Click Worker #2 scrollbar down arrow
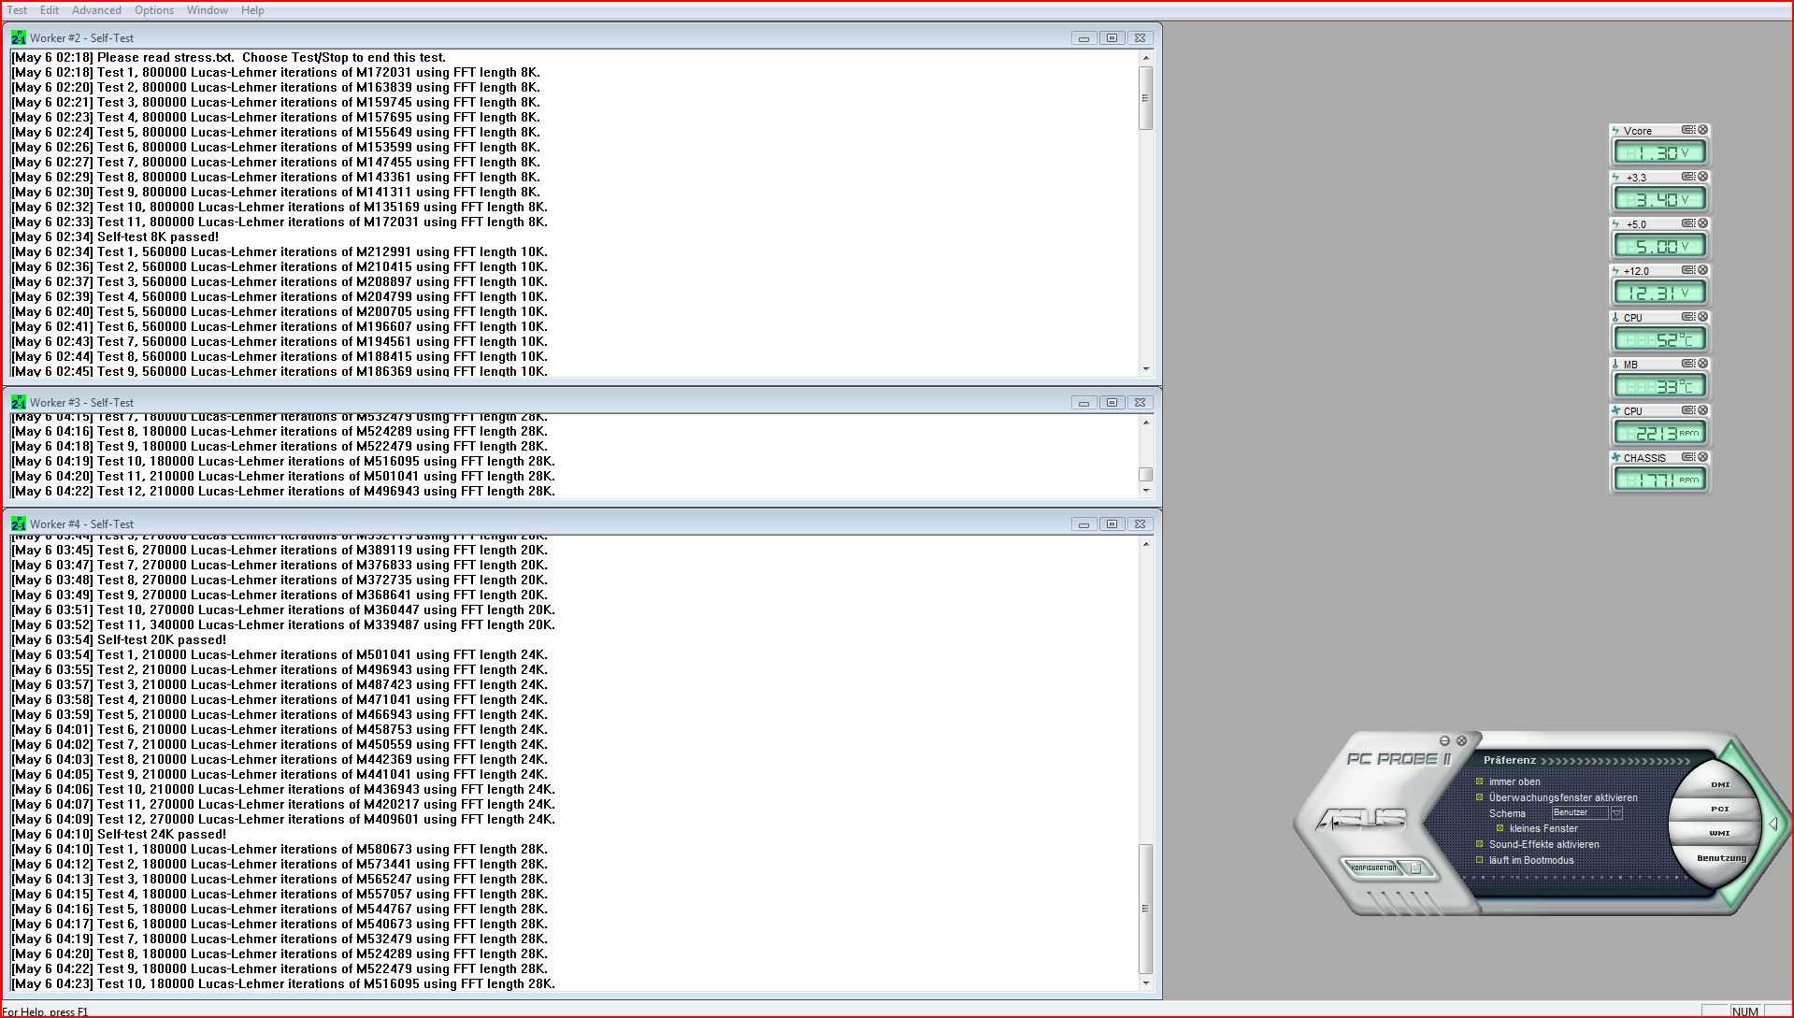The height and width of the screenshot is (1018, 1794). click(1146, 369)
